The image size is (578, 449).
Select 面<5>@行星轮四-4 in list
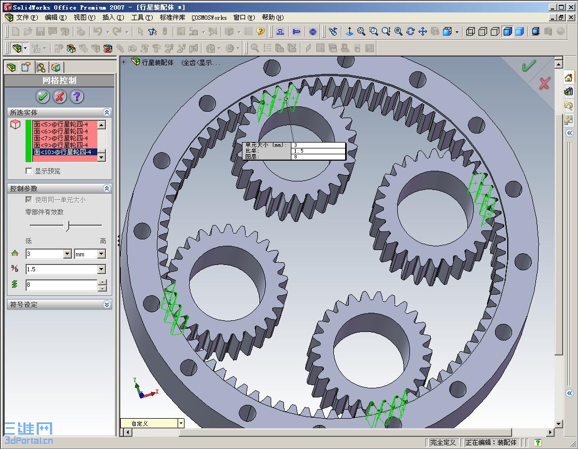click(65, 124)
